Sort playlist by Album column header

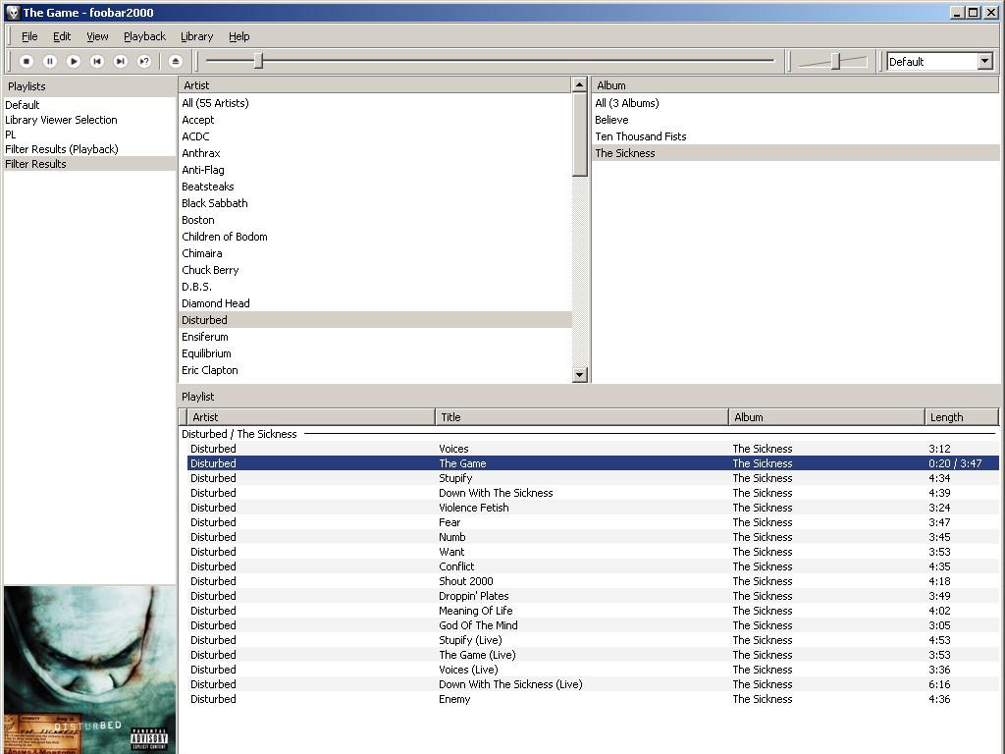coord(826,416)
